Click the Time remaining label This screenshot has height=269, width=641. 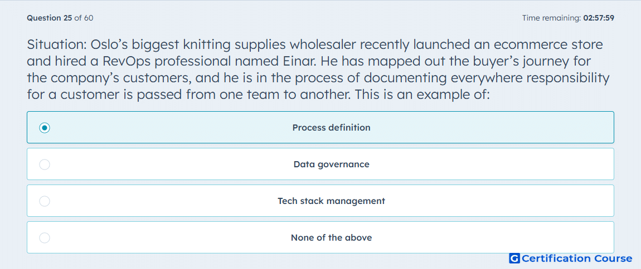coord(551,18)
